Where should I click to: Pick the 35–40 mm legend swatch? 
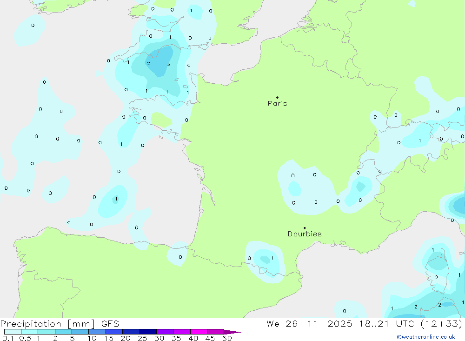[182, 332]
